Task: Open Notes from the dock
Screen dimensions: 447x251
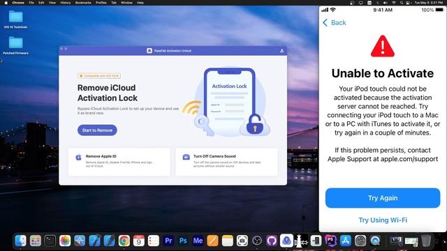Action: click(x=228, y=241)
